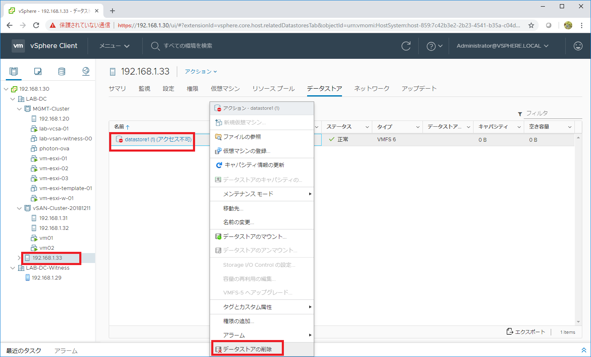The image size is (591, 357).
Task: Expand the recent tasks panel chevron
Action: (584, 350)
